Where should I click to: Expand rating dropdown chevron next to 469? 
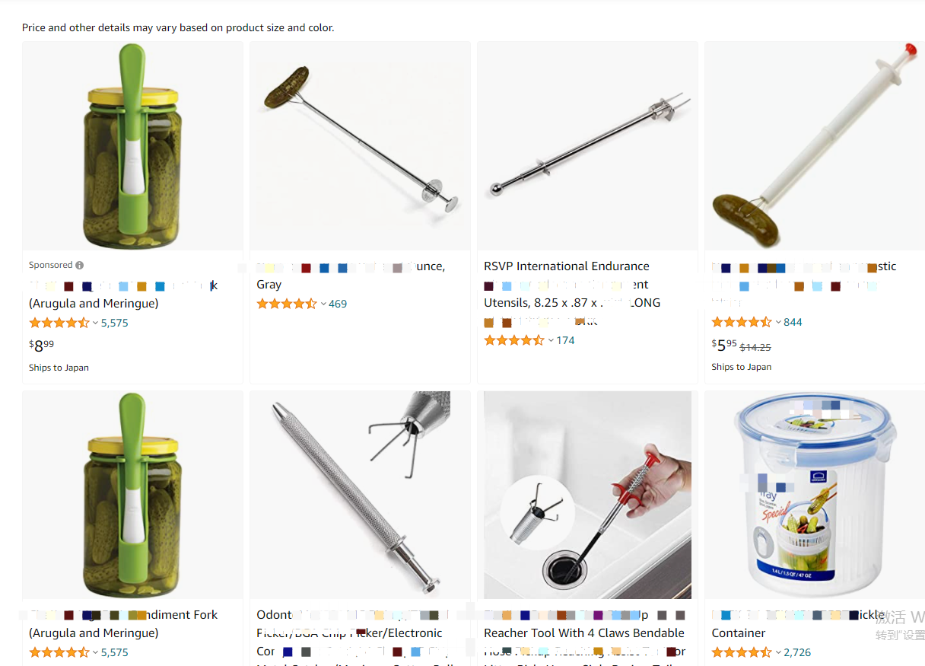point(323,304)
